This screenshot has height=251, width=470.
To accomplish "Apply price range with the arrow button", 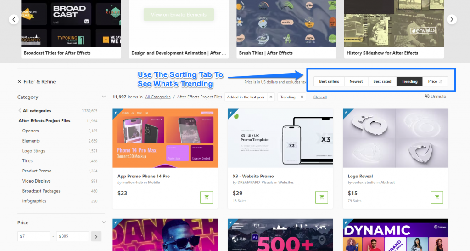I will [x=96, y=237].
